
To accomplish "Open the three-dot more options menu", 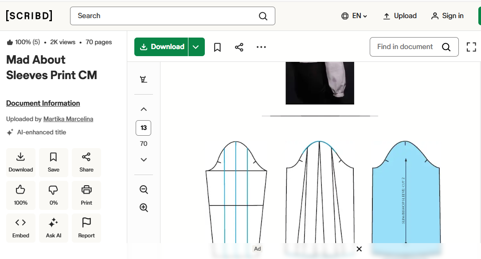I will tap(261, 47).
